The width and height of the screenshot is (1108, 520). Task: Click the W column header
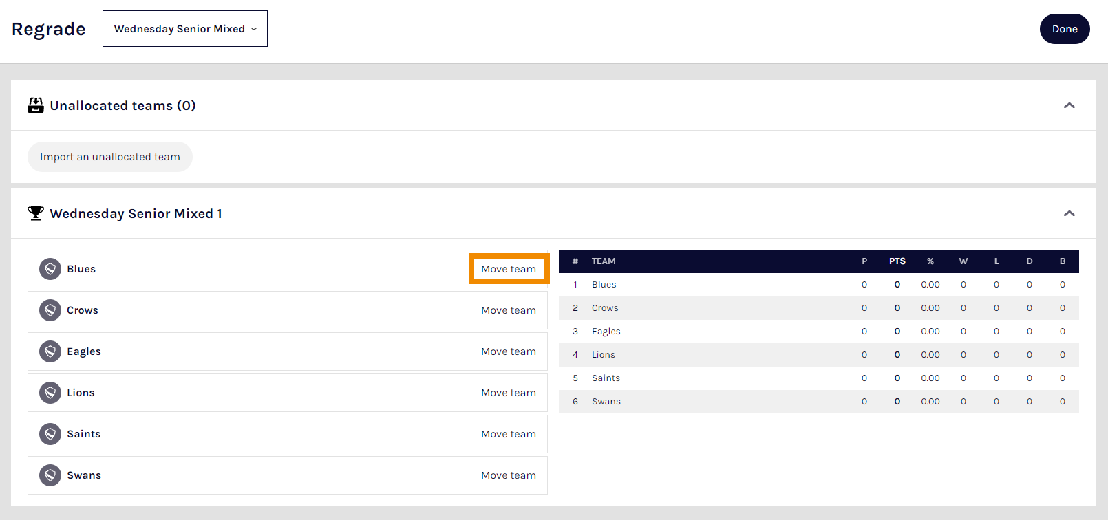coord(963,261)
